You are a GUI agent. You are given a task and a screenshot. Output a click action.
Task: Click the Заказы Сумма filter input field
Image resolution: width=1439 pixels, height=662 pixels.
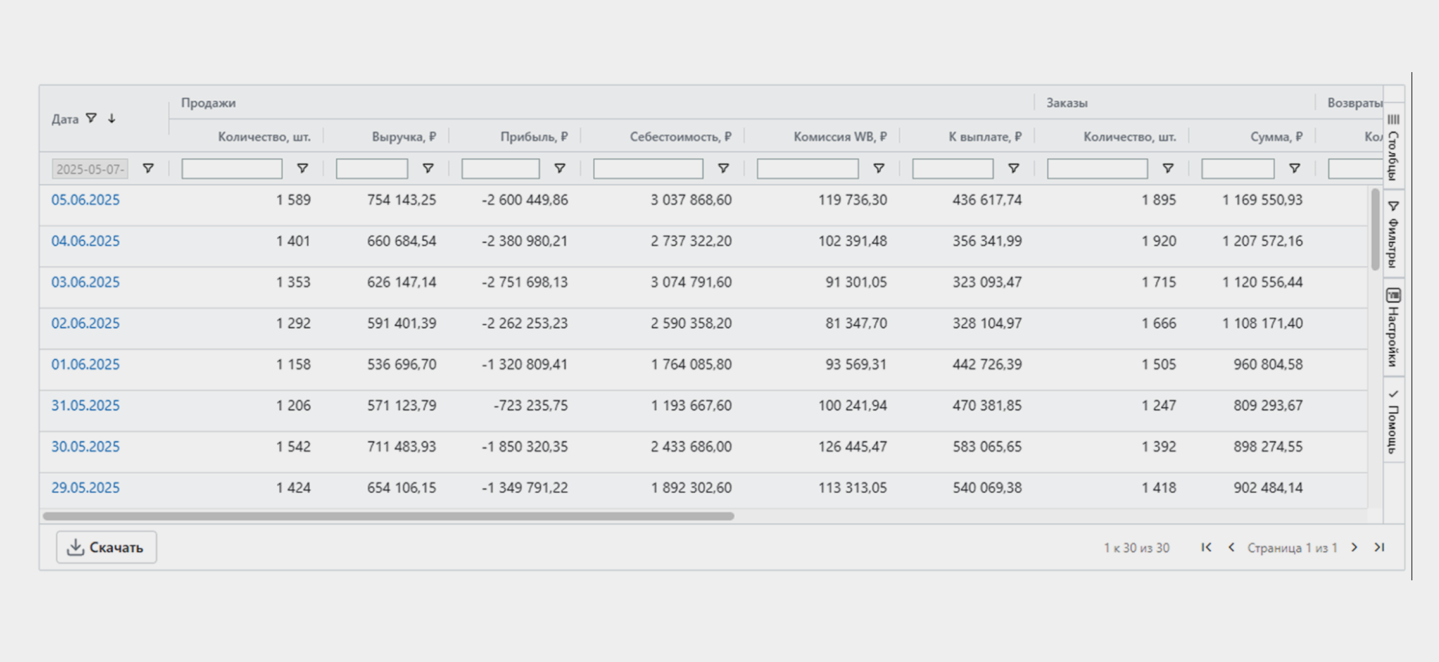click(x=1237, y=168)
